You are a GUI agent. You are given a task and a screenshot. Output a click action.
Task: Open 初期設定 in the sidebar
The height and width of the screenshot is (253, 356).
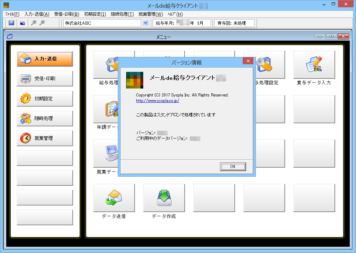(x=45, y=99)
